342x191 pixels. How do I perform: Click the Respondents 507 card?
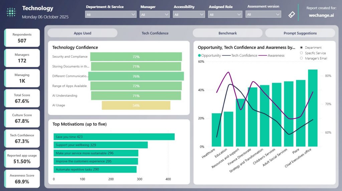point(22,38)
